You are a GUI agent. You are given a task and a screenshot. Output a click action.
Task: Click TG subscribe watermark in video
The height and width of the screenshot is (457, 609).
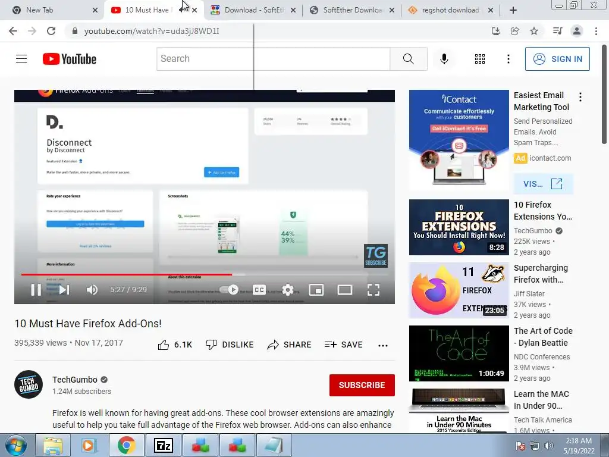tap(376, 256)
